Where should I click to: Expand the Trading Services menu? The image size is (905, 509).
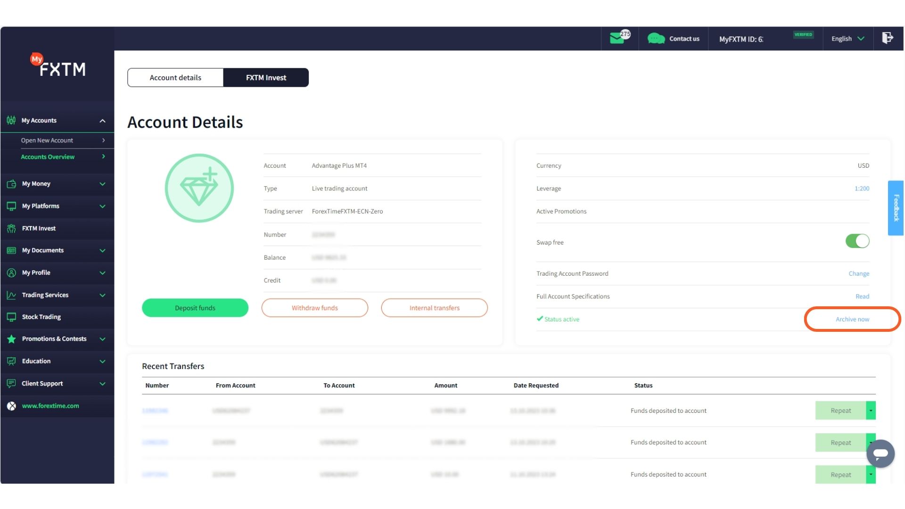(102, 296)
